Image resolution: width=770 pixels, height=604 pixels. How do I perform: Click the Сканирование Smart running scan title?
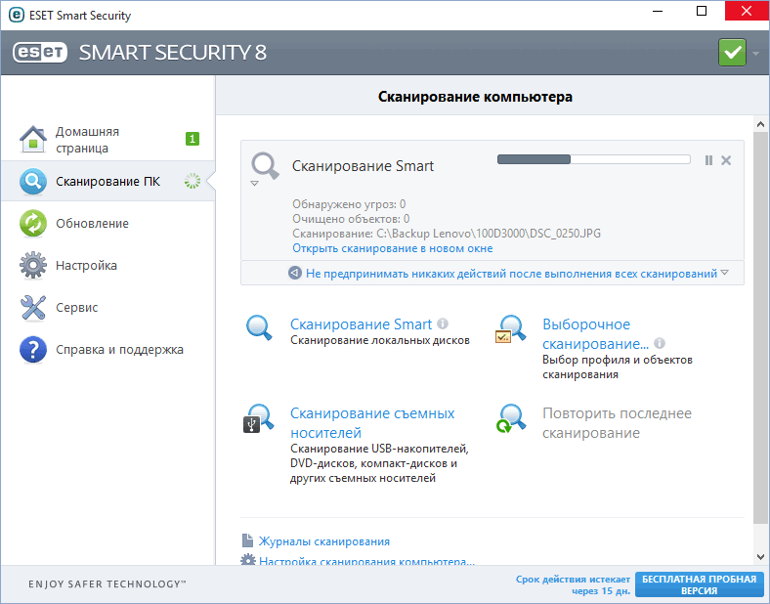363,166
